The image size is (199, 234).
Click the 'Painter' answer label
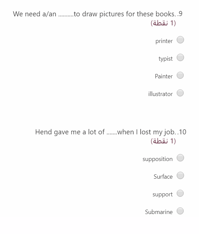point(164,76)
